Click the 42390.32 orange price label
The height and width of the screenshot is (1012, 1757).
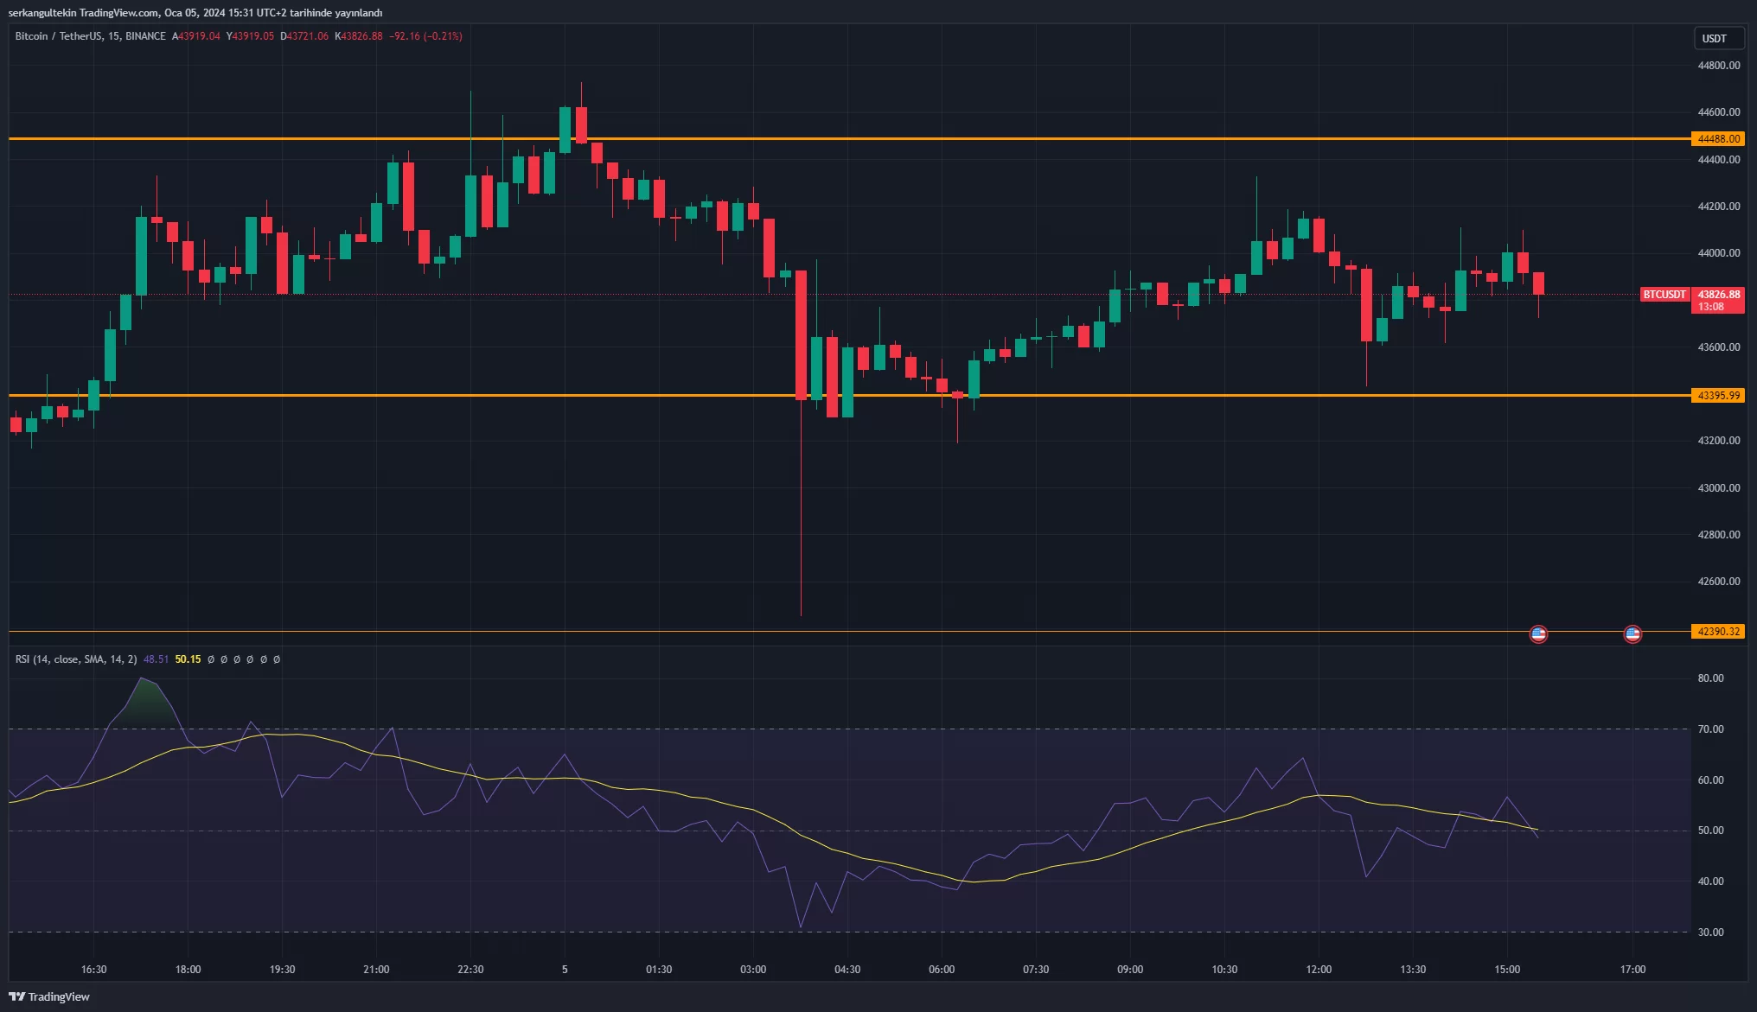(x=1717, y=631)
